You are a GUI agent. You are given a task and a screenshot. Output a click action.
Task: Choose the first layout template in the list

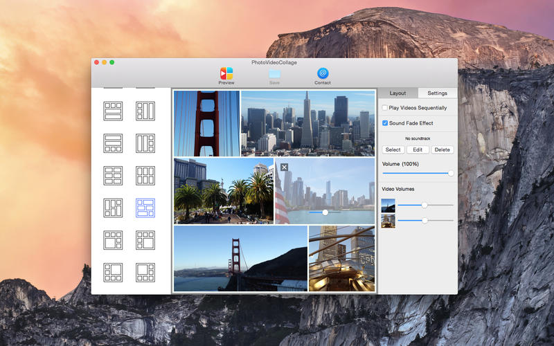(113, 111)
